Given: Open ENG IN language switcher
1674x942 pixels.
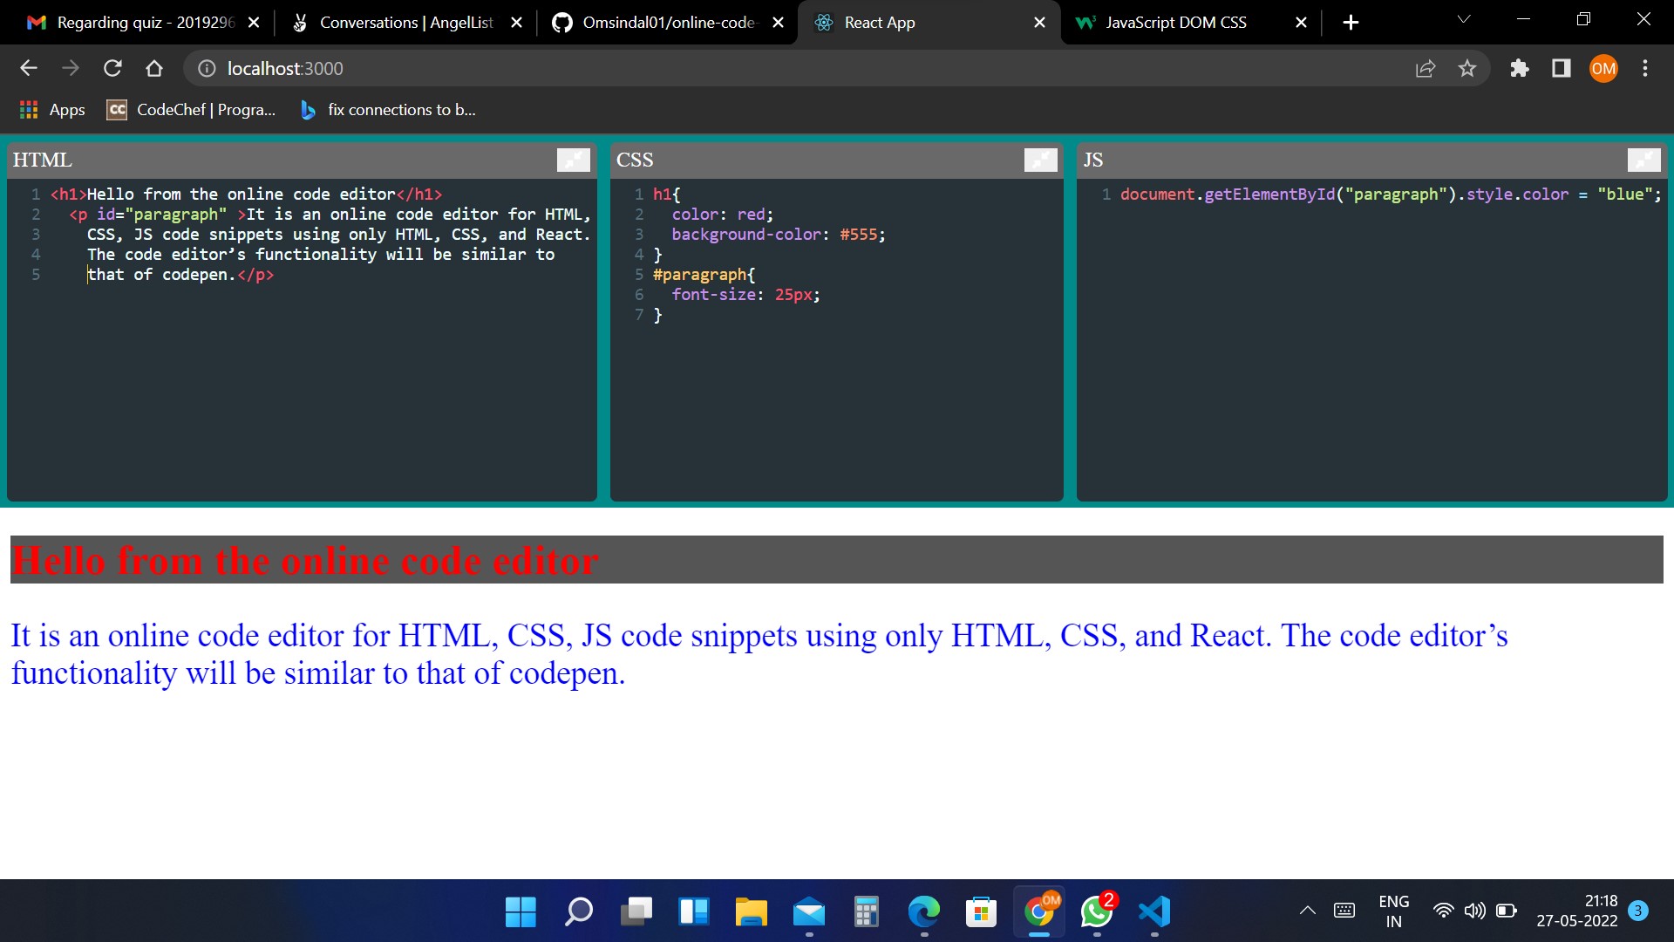Looking at the screenshot, I should coord(1393,911).
